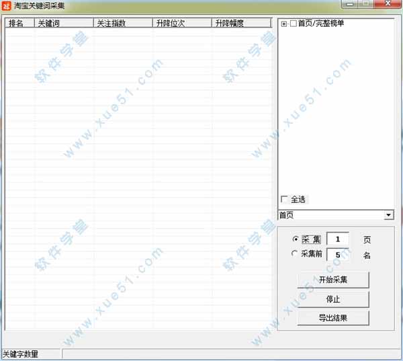This screenshot has width=403, height=361.
Task: Sort by the 关注指数 column header
Action: [123, 23]
